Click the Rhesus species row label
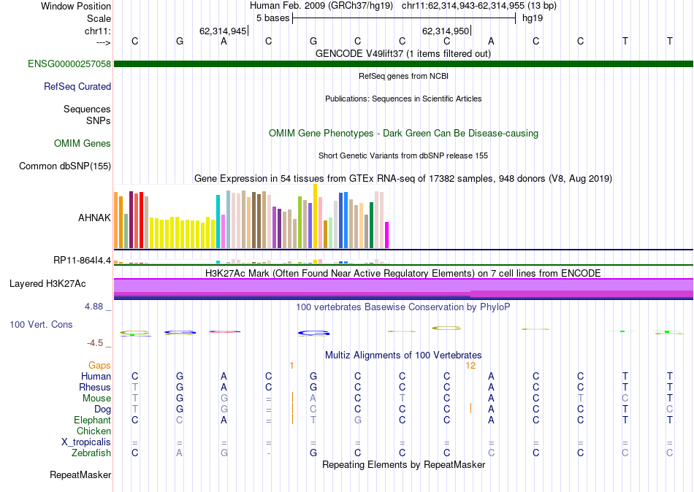694x492 pixels. coord(95,387)
